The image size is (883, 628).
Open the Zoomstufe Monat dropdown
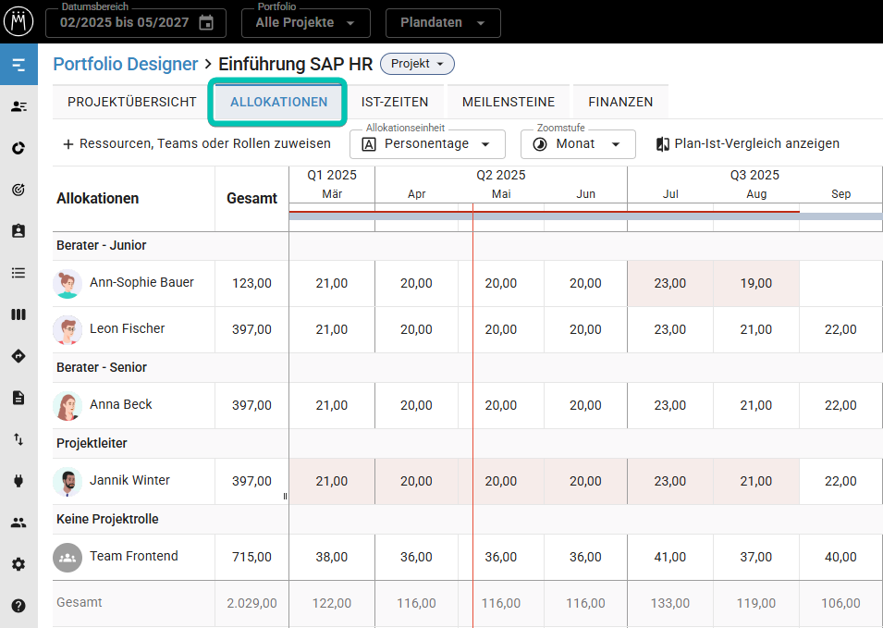[578, 144]
